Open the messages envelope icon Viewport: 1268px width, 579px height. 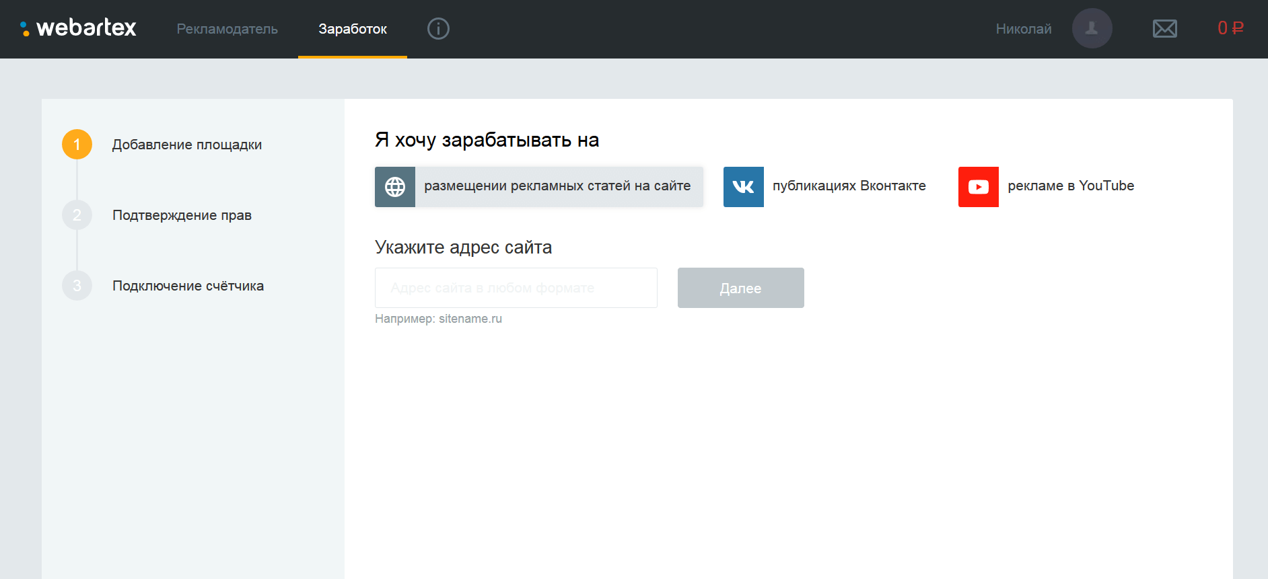pos(1164,29)
